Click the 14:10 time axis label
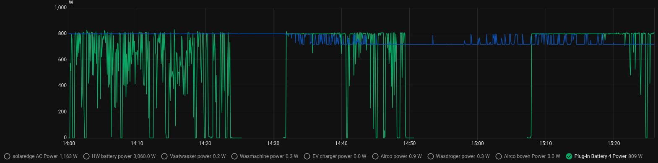Viewport: 658px width, 163px height. tap(137, 143)
